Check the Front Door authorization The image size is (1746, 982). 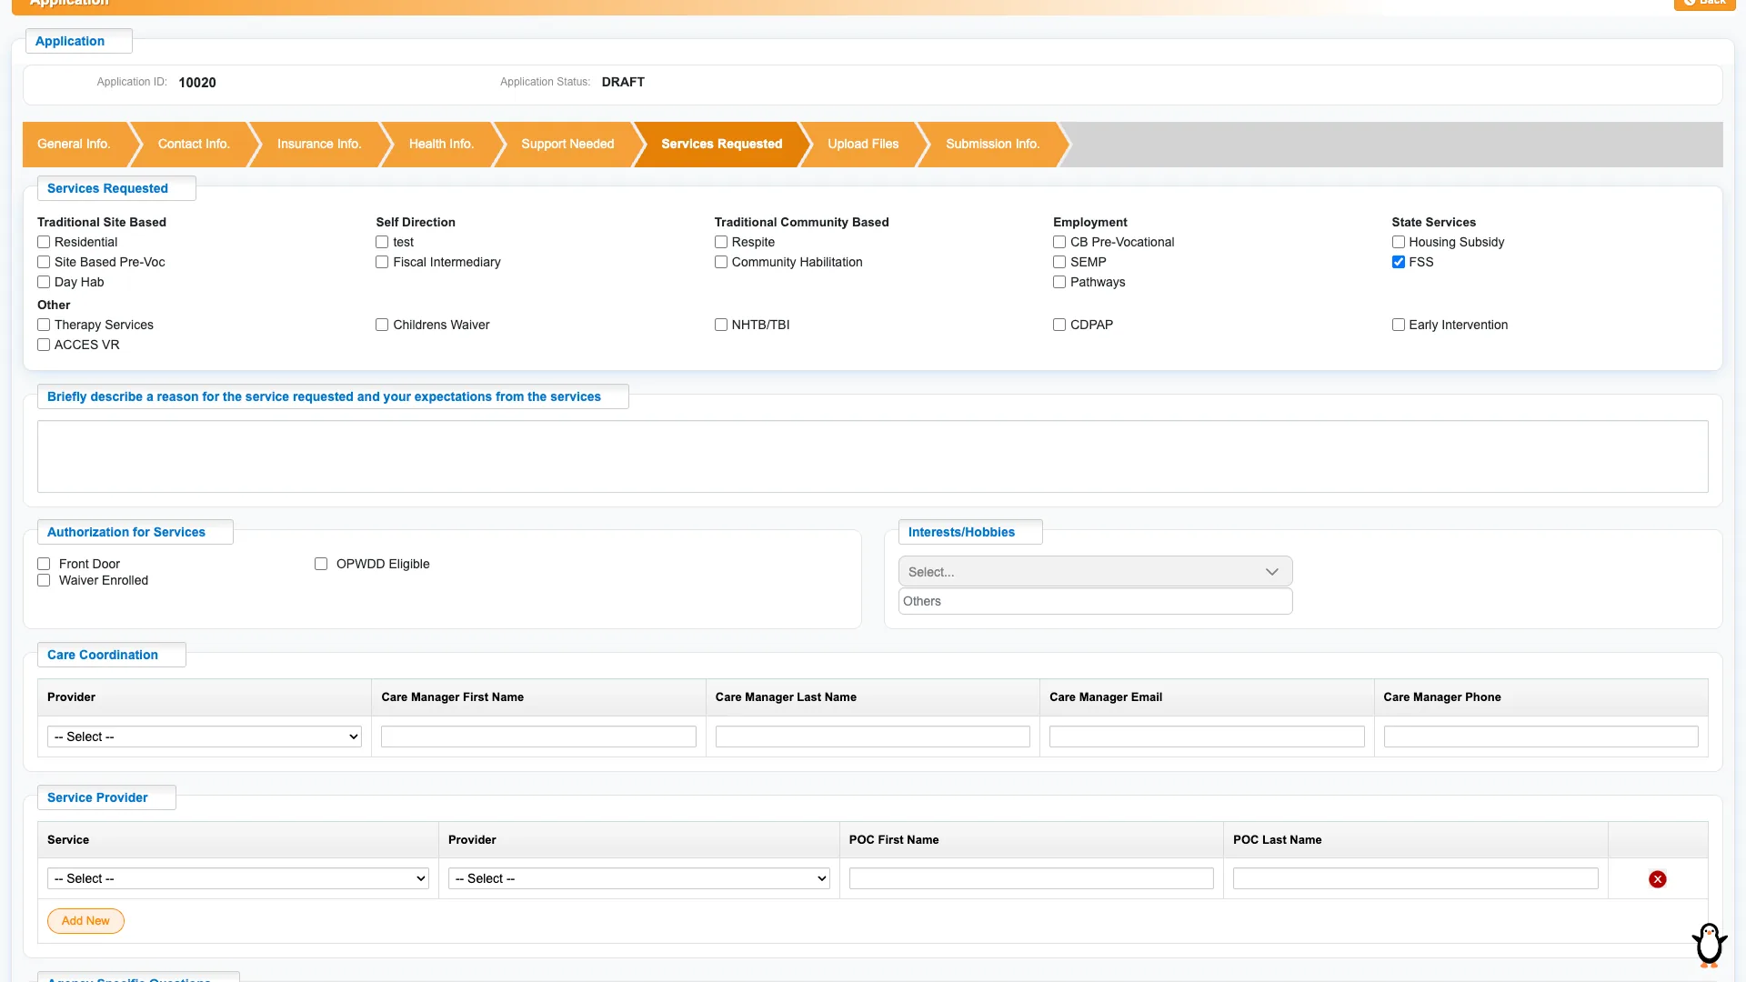[x=44, y=564]
